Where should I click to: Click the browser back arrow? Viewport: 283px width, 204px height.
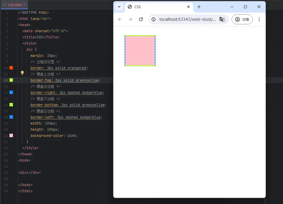[x=120, y=19]
